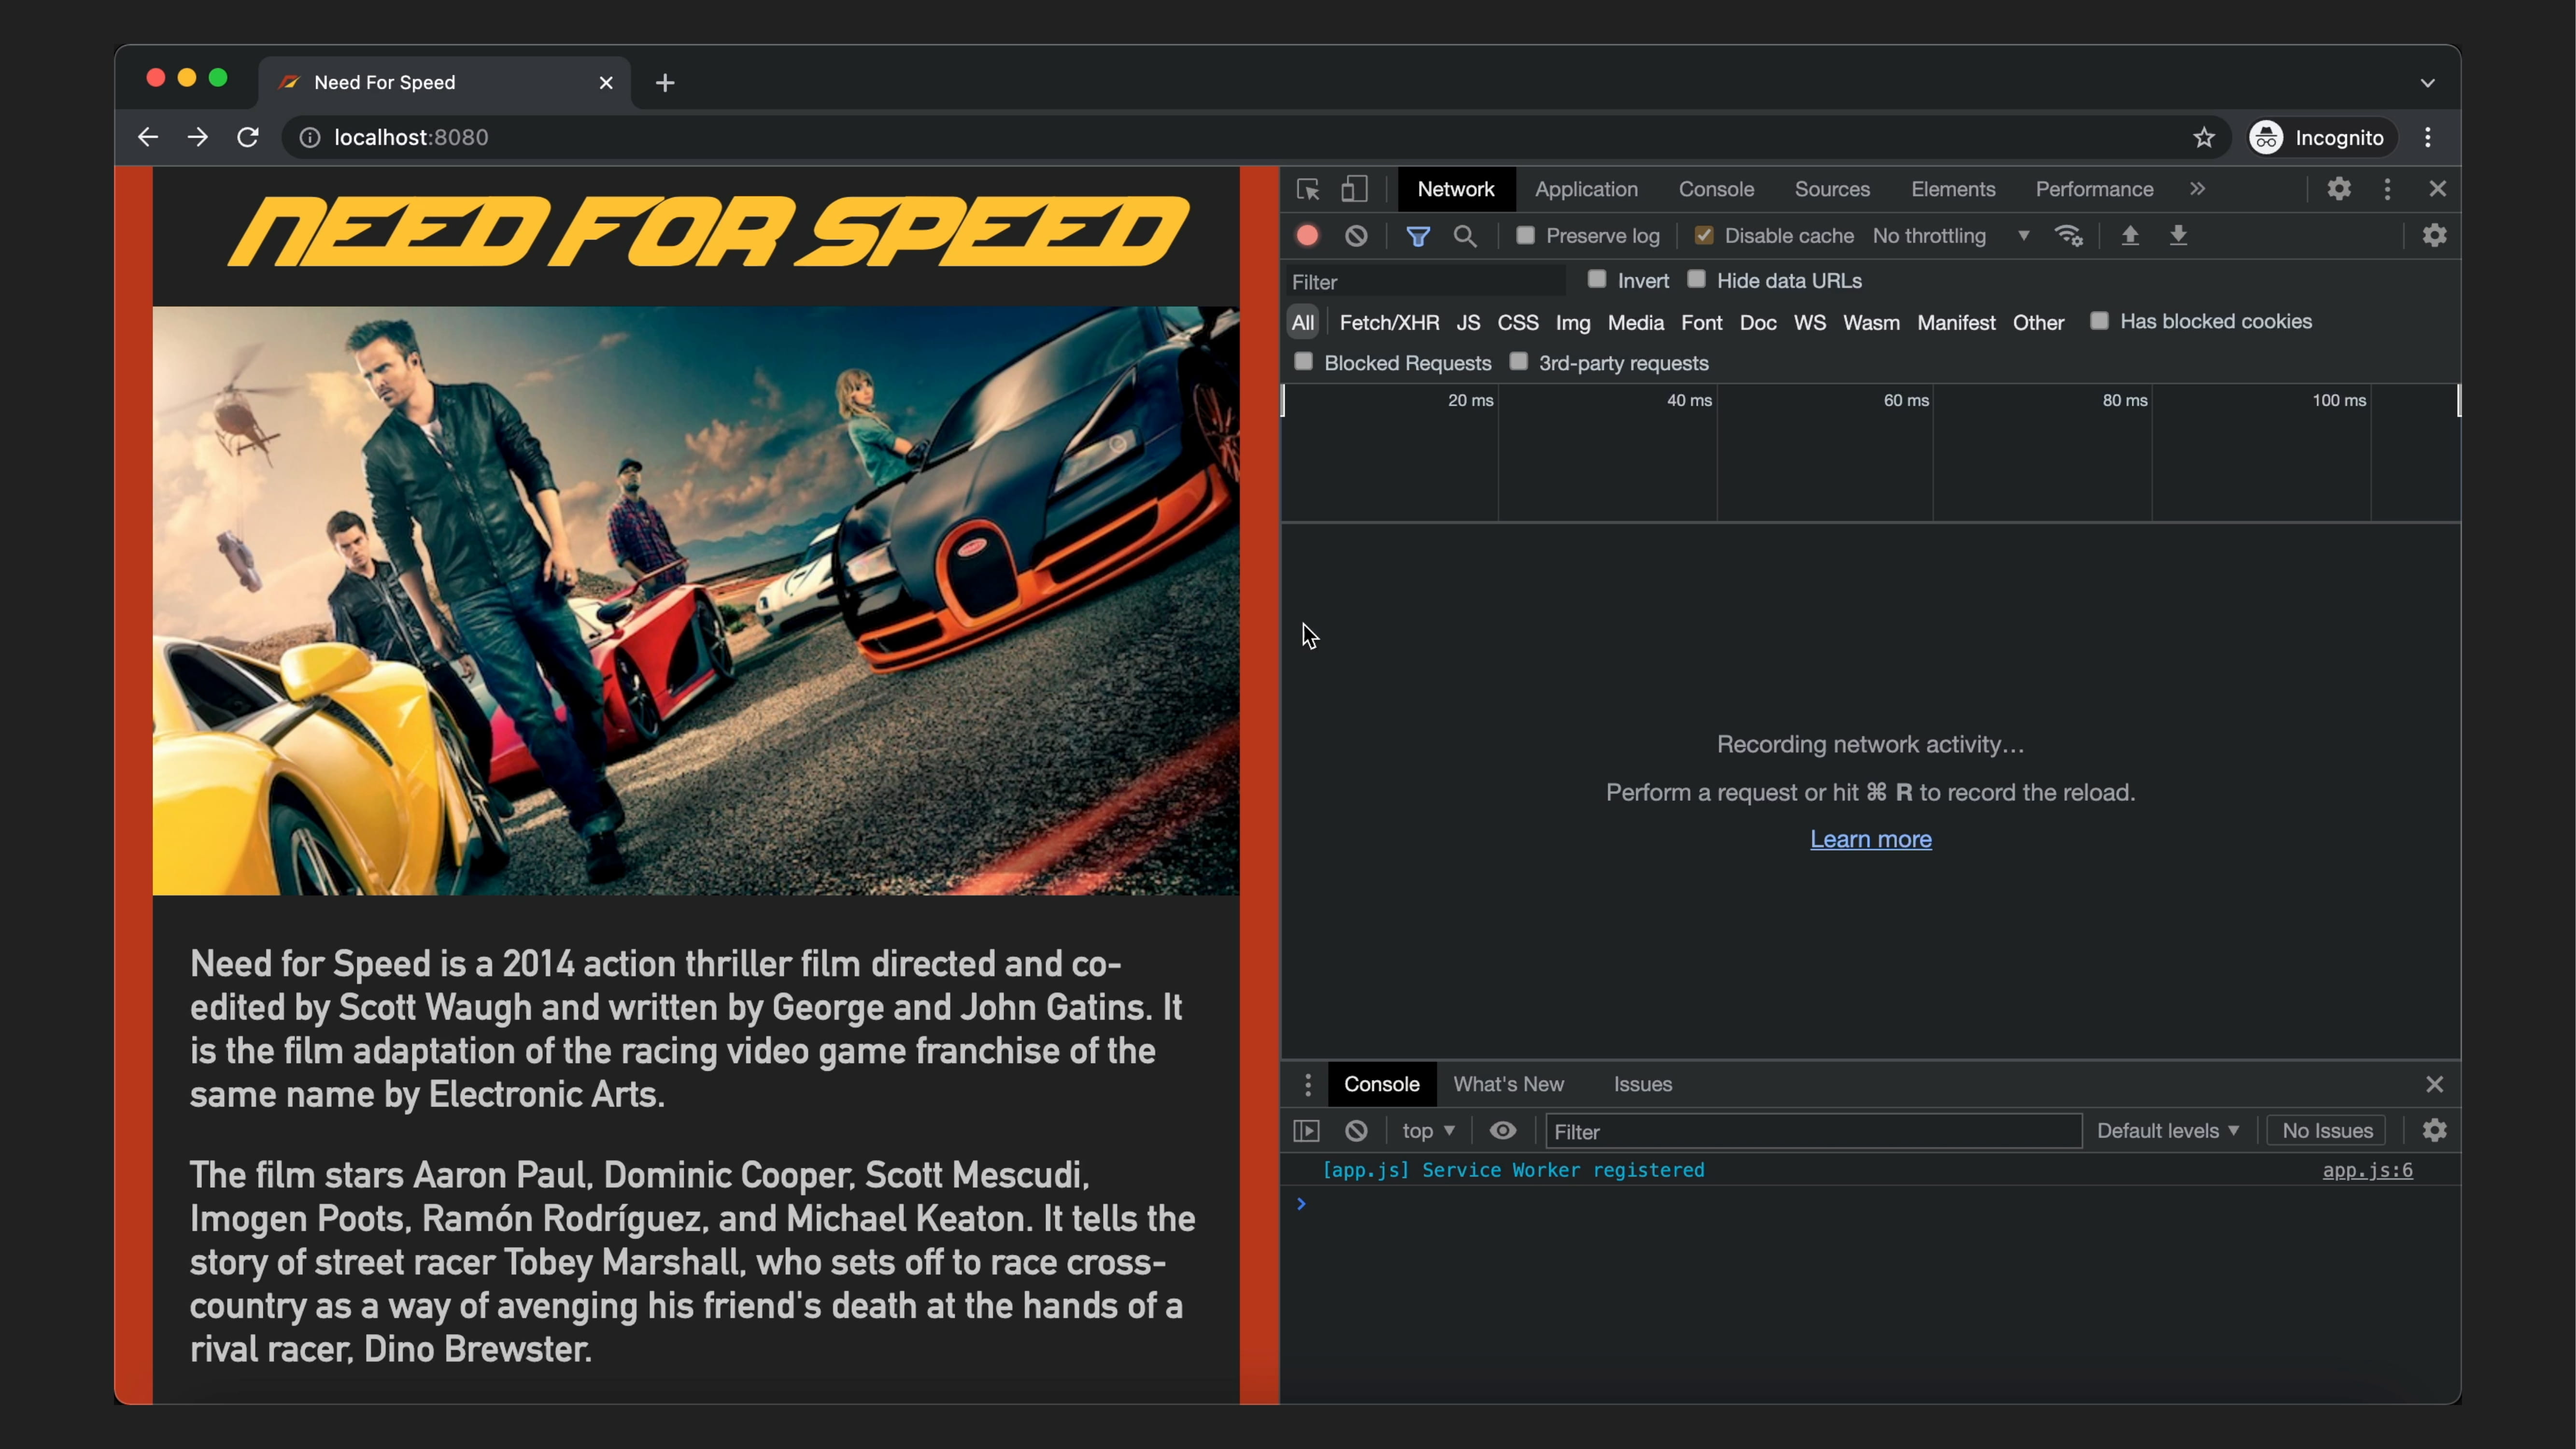This screenshot has height=1449, width=2576.
Task: Open the Performance tab
Action: click(x=2094, y=189)
